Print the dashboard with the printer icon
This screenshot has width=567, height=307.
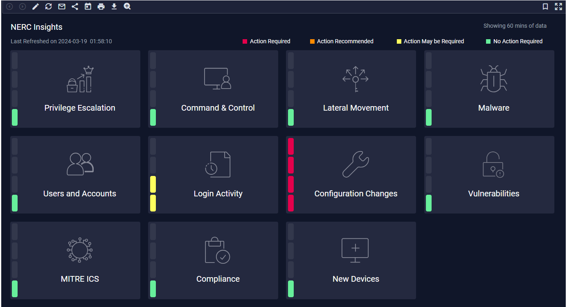[x=101, y=7]
